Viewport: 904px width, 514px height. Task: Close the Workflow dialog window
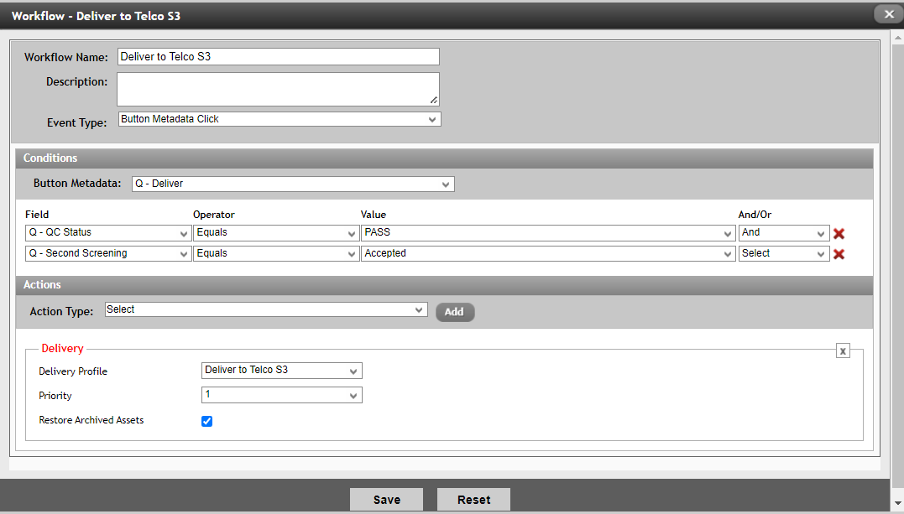(888, 14)
